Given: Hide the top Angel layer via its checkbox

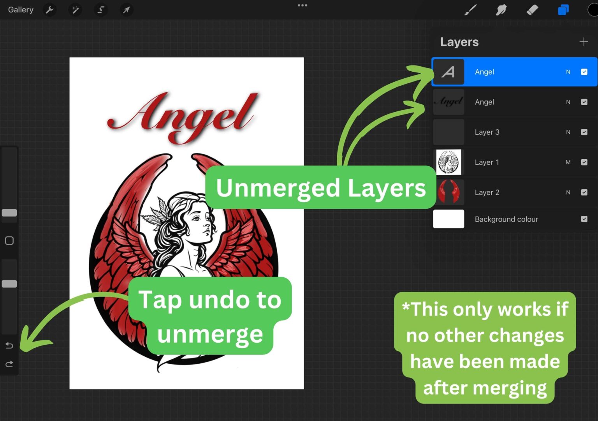Looking at the screenshot, I should coord(584,72).
